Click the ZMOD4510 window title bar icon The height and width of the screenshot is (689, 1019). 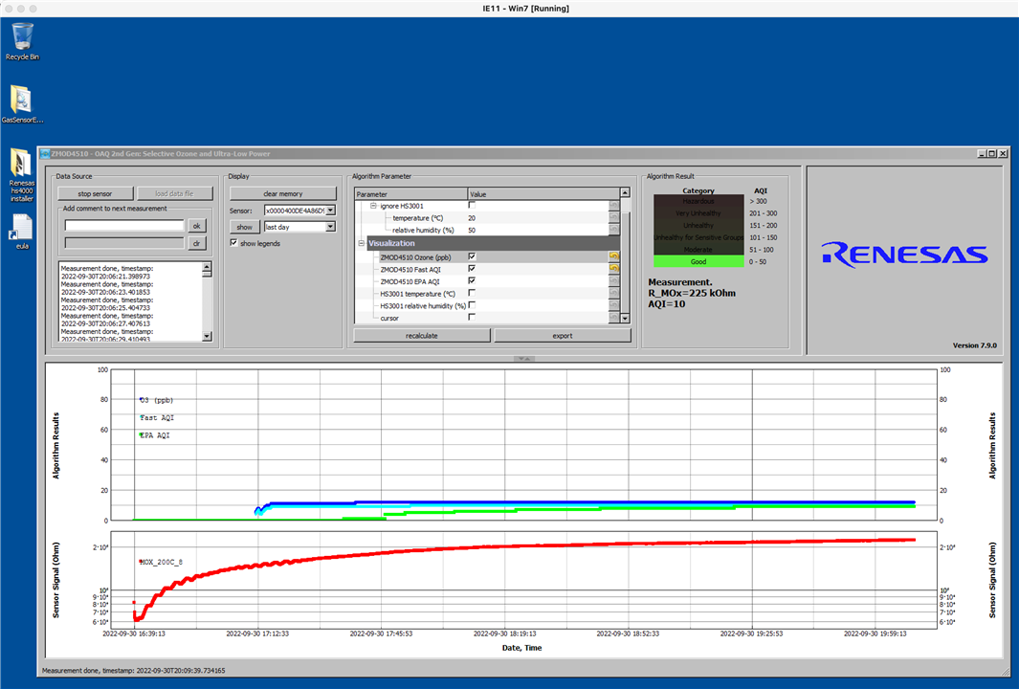45,154
